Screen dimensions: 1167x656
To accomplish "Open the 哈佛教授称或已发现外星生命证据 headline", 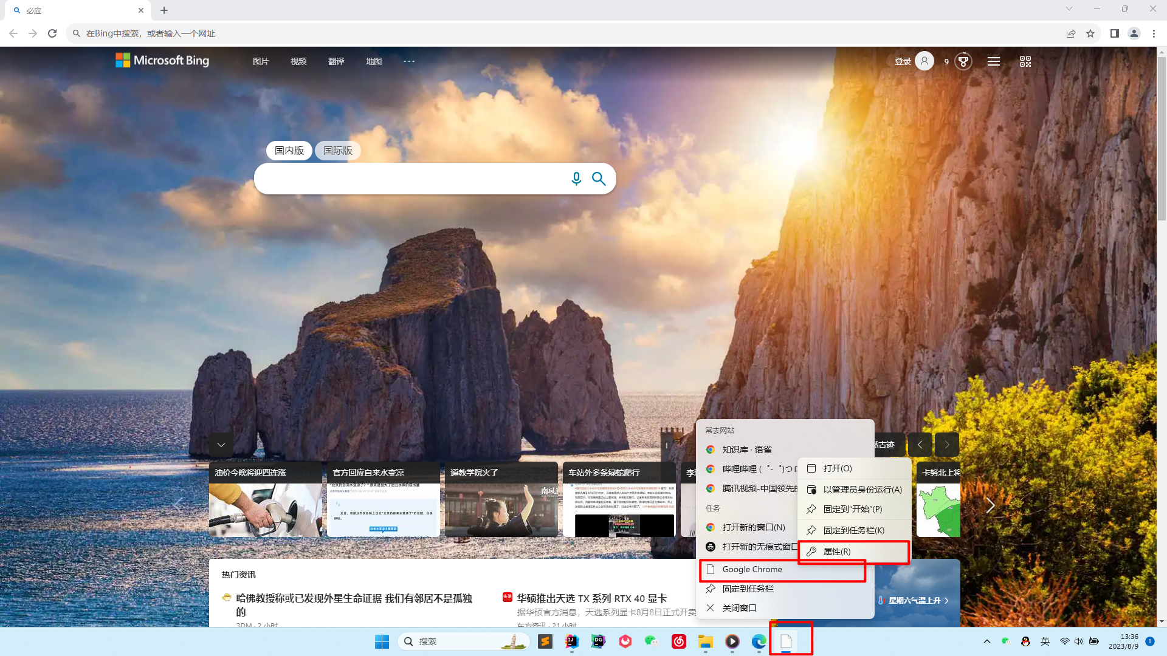I will pos(354,605).
